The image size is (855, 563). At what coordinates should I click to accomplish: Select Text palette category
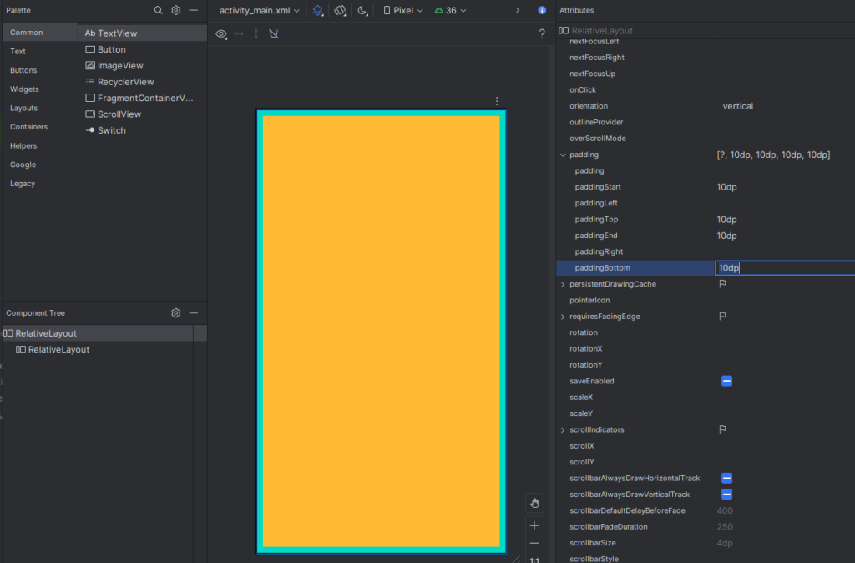point(40,51)
